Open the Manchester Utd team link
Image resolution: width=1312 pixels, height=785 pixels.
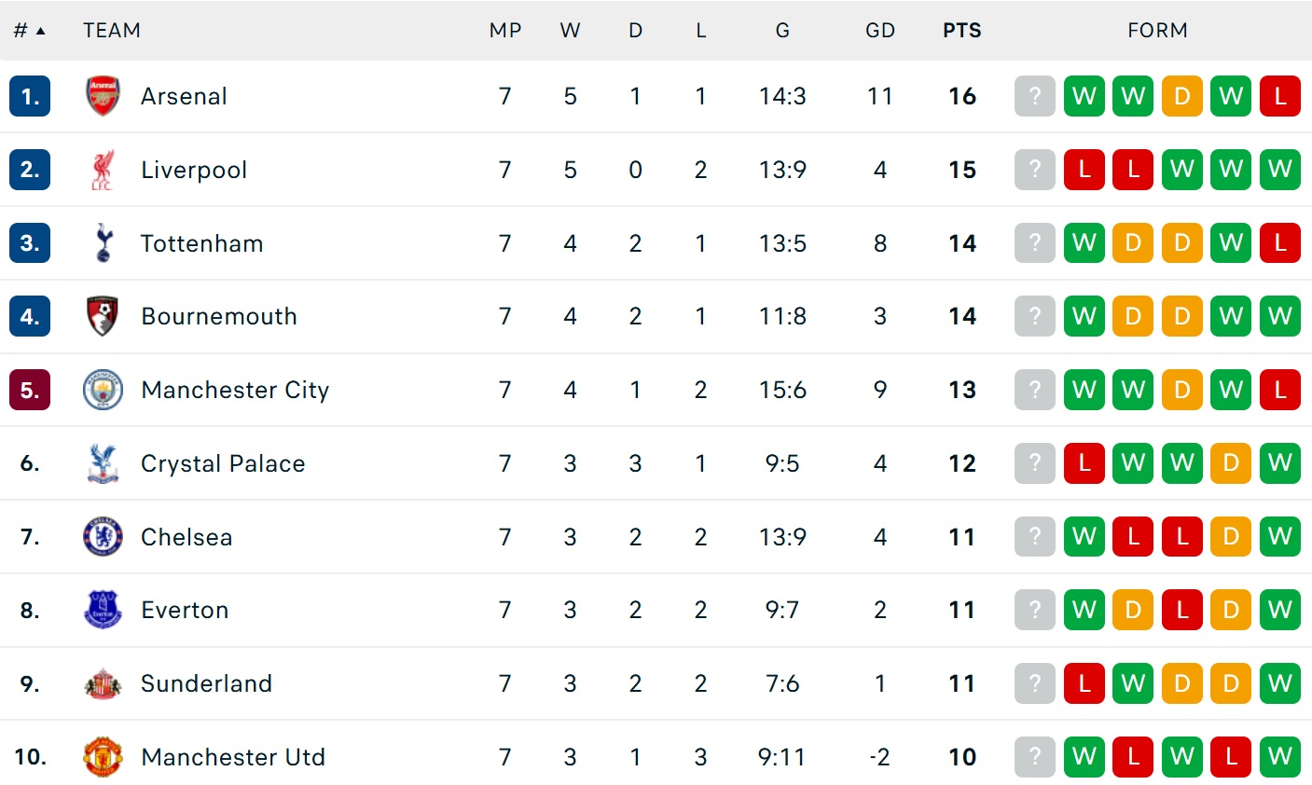(233, 757)
